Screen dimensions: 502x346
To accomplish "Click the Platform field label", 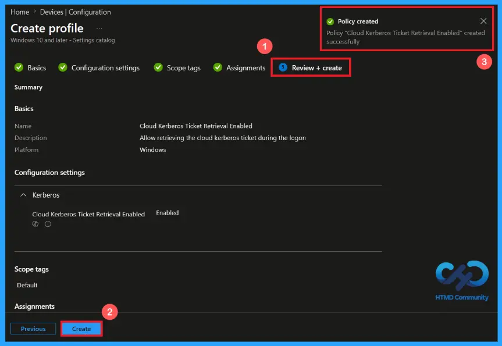I will [x=27, y=150].
